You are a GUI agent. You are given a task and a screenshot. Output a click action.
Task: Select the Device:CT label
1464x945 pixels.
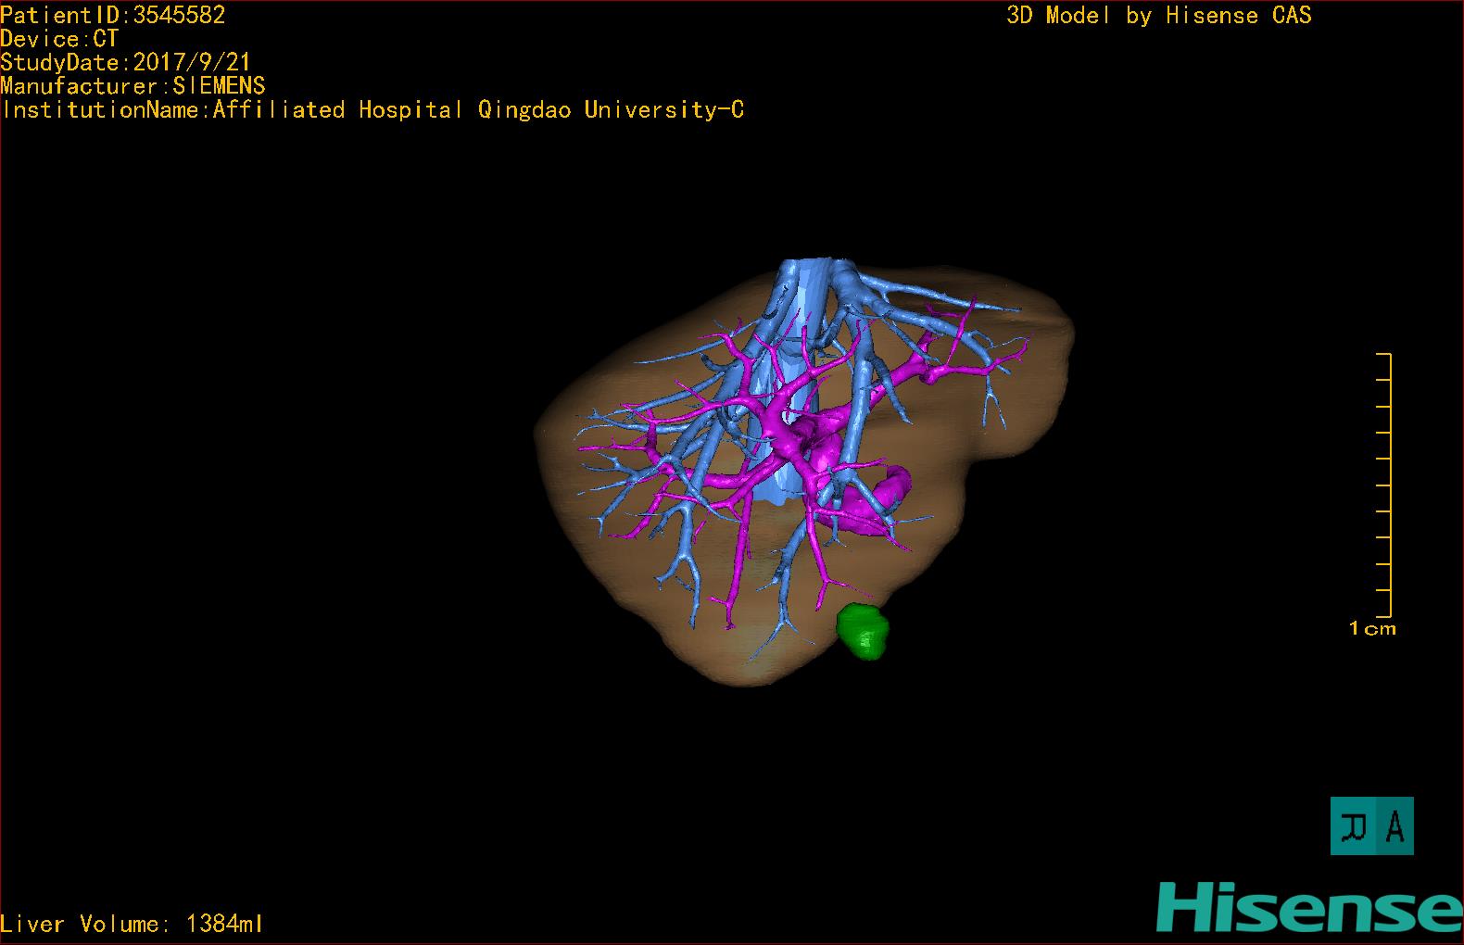[59, 39]
